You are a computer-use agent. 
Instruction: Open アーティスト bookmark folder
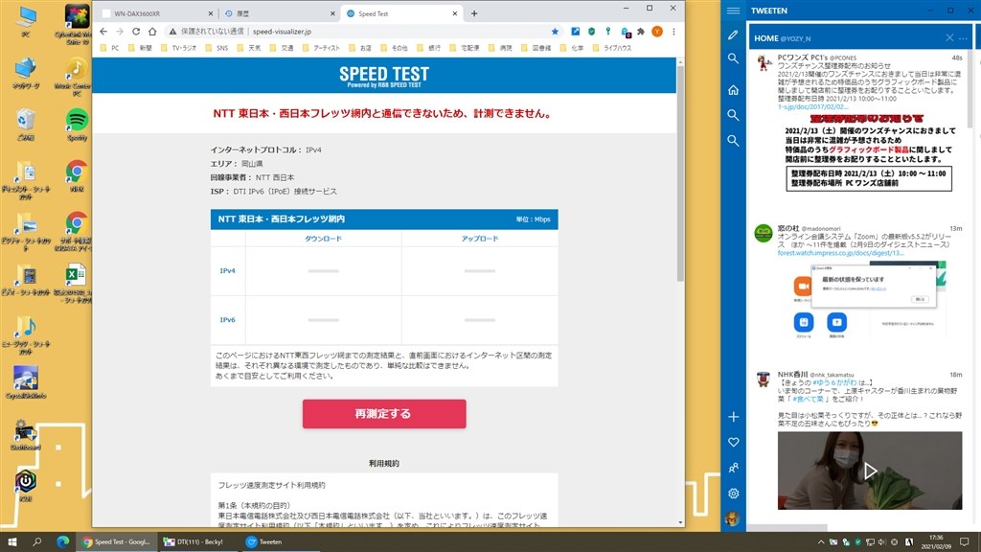321,48
